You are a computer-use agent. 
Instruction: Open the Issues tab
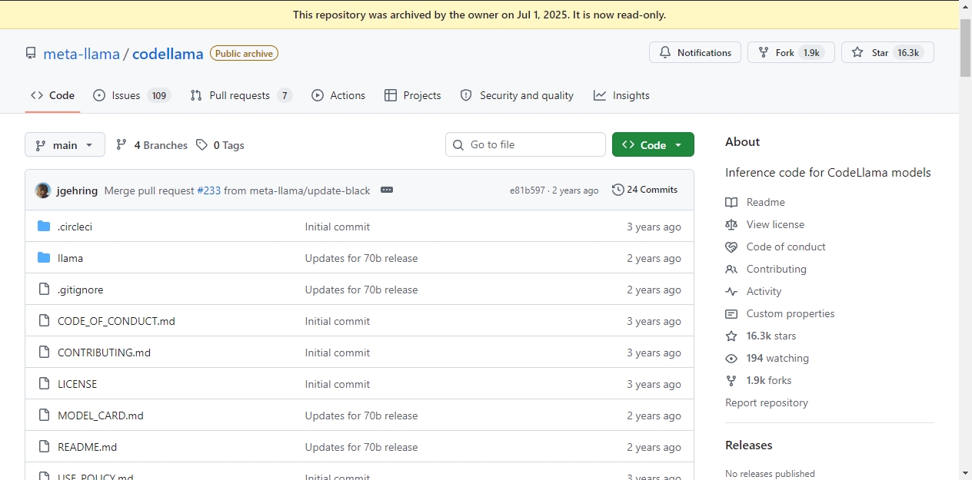tap(131, 95)
